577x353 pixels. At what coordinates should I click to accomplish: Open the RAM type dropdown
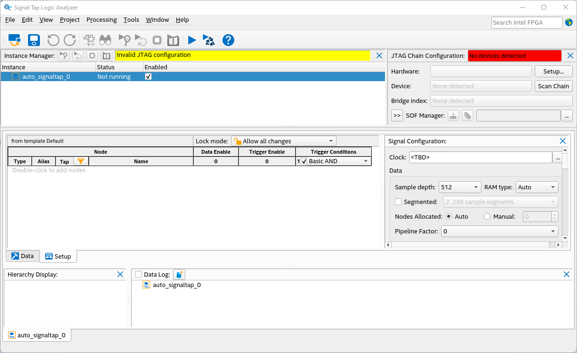[x=537, y=187]
